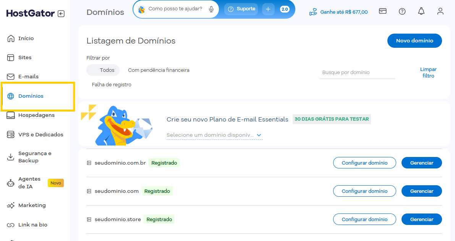Go to Marketing section
455x241 pixels.
coord(32,205)
